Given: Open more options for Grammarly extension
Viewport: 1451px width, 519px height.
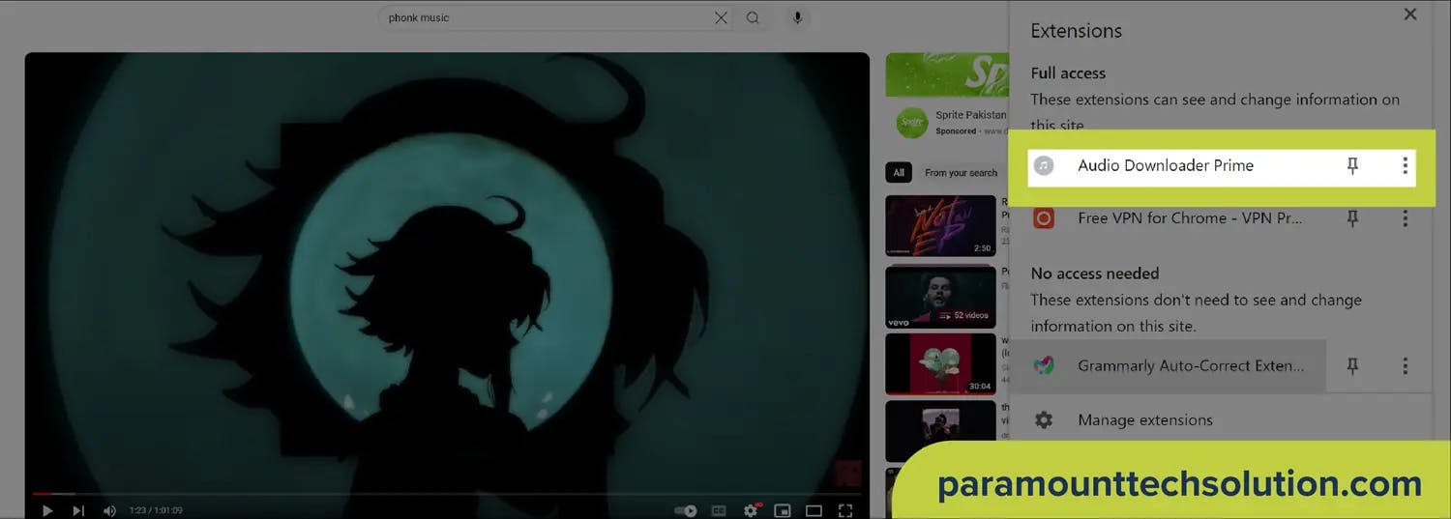Looking at the screenshot, I should pyautogui.click(x=1405, y=366).
